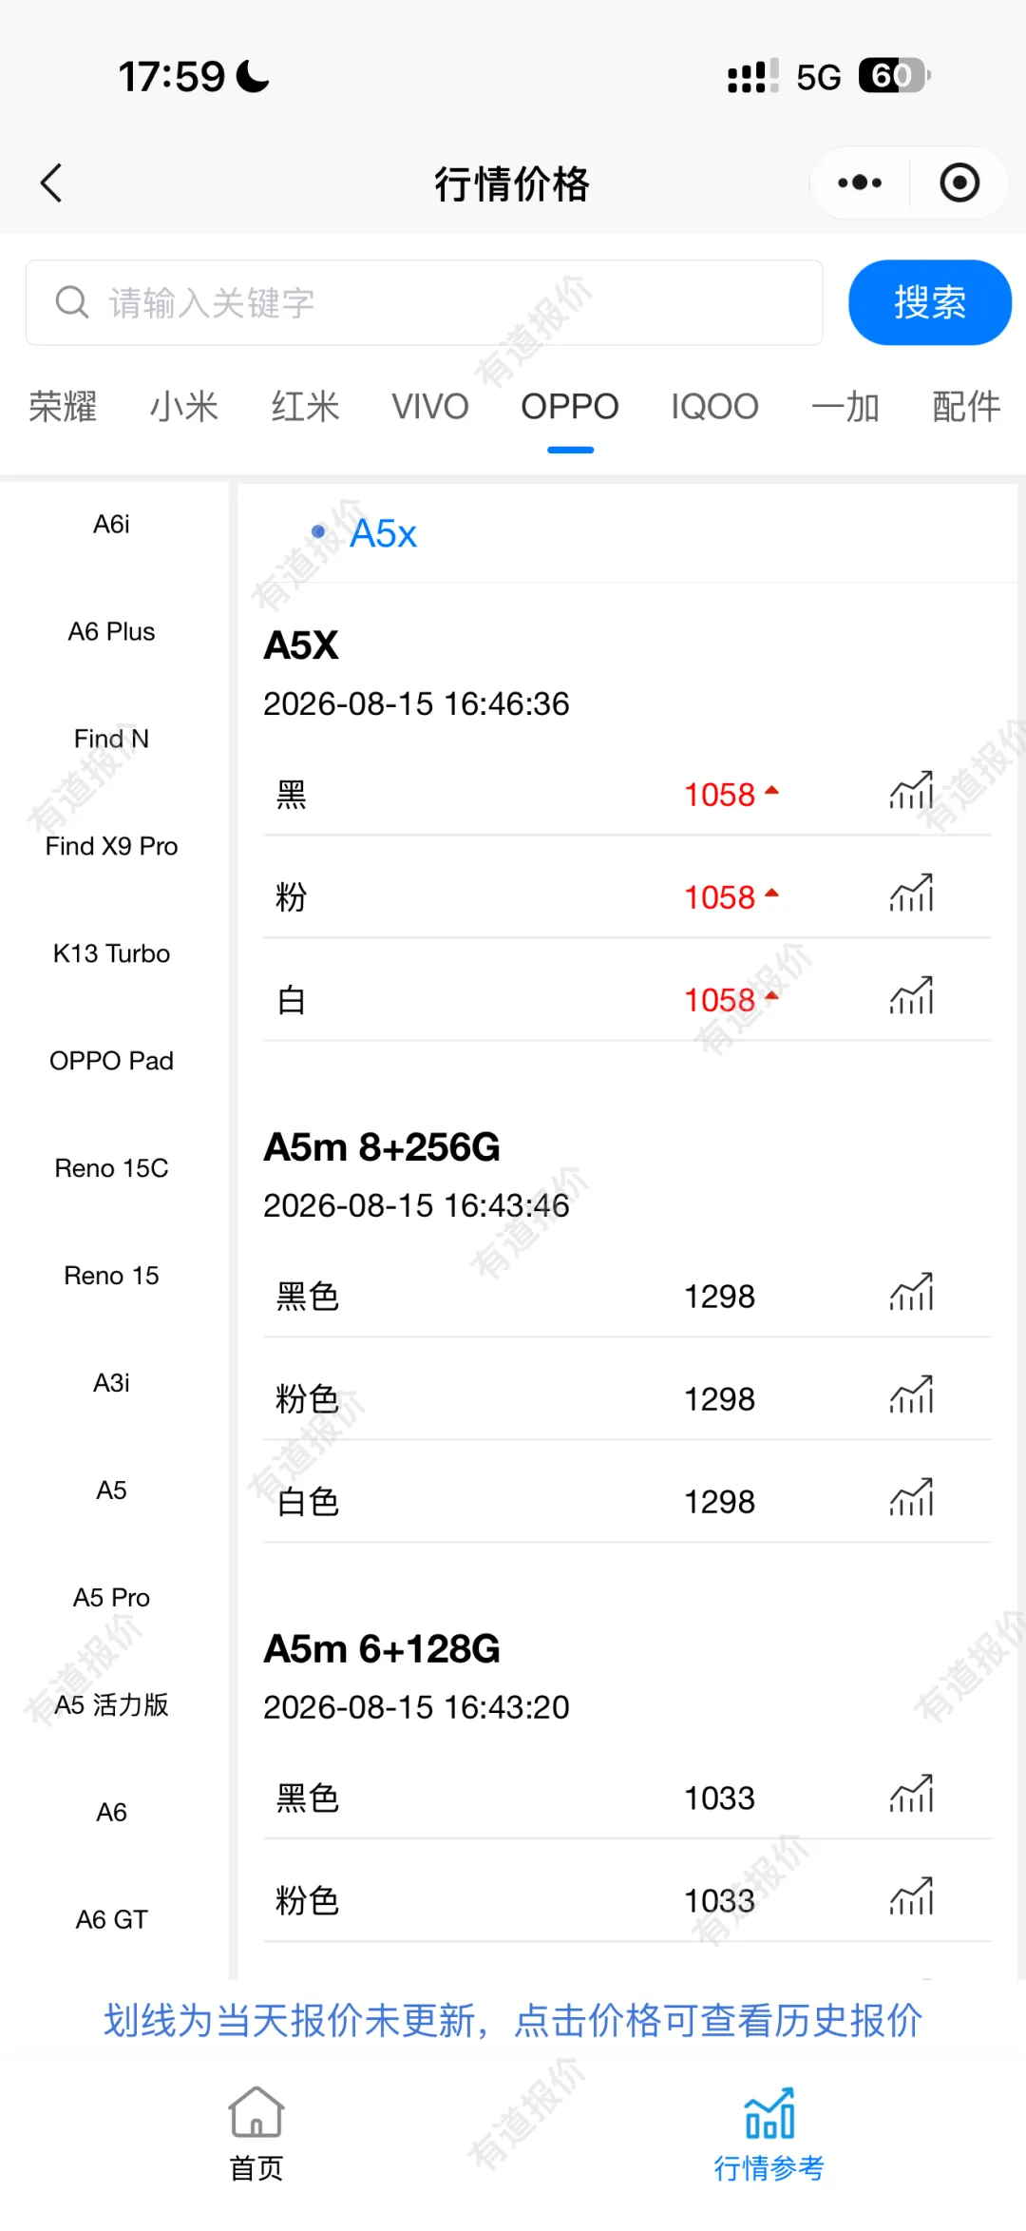Viewport: 1026px width, 2231px height.
Task: Tap the circular close target icon
Action: coord(959,183)
